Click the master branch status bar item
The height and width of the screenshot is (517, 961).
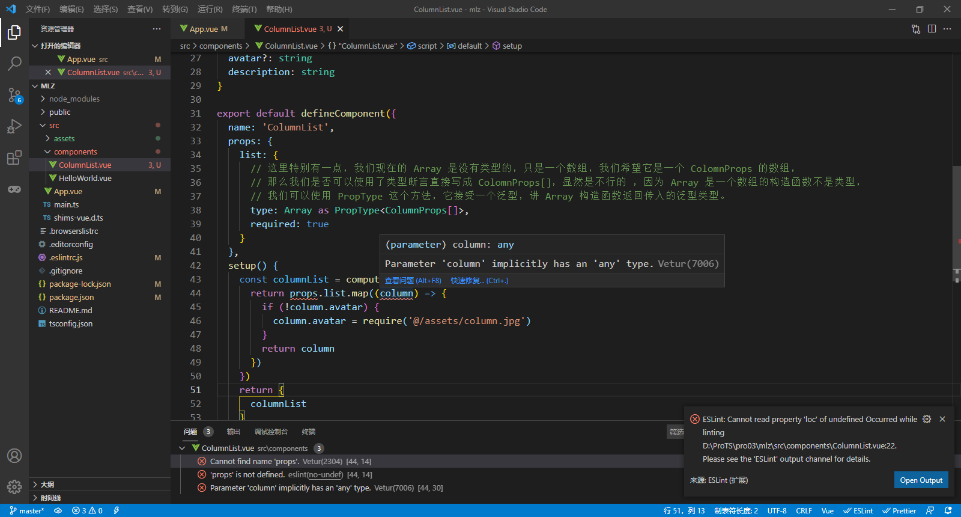[27, 510]
